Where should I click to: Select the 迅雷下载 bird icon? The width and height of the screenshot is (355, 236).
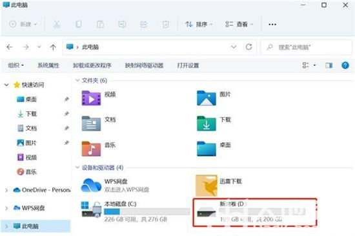point(207,186)
